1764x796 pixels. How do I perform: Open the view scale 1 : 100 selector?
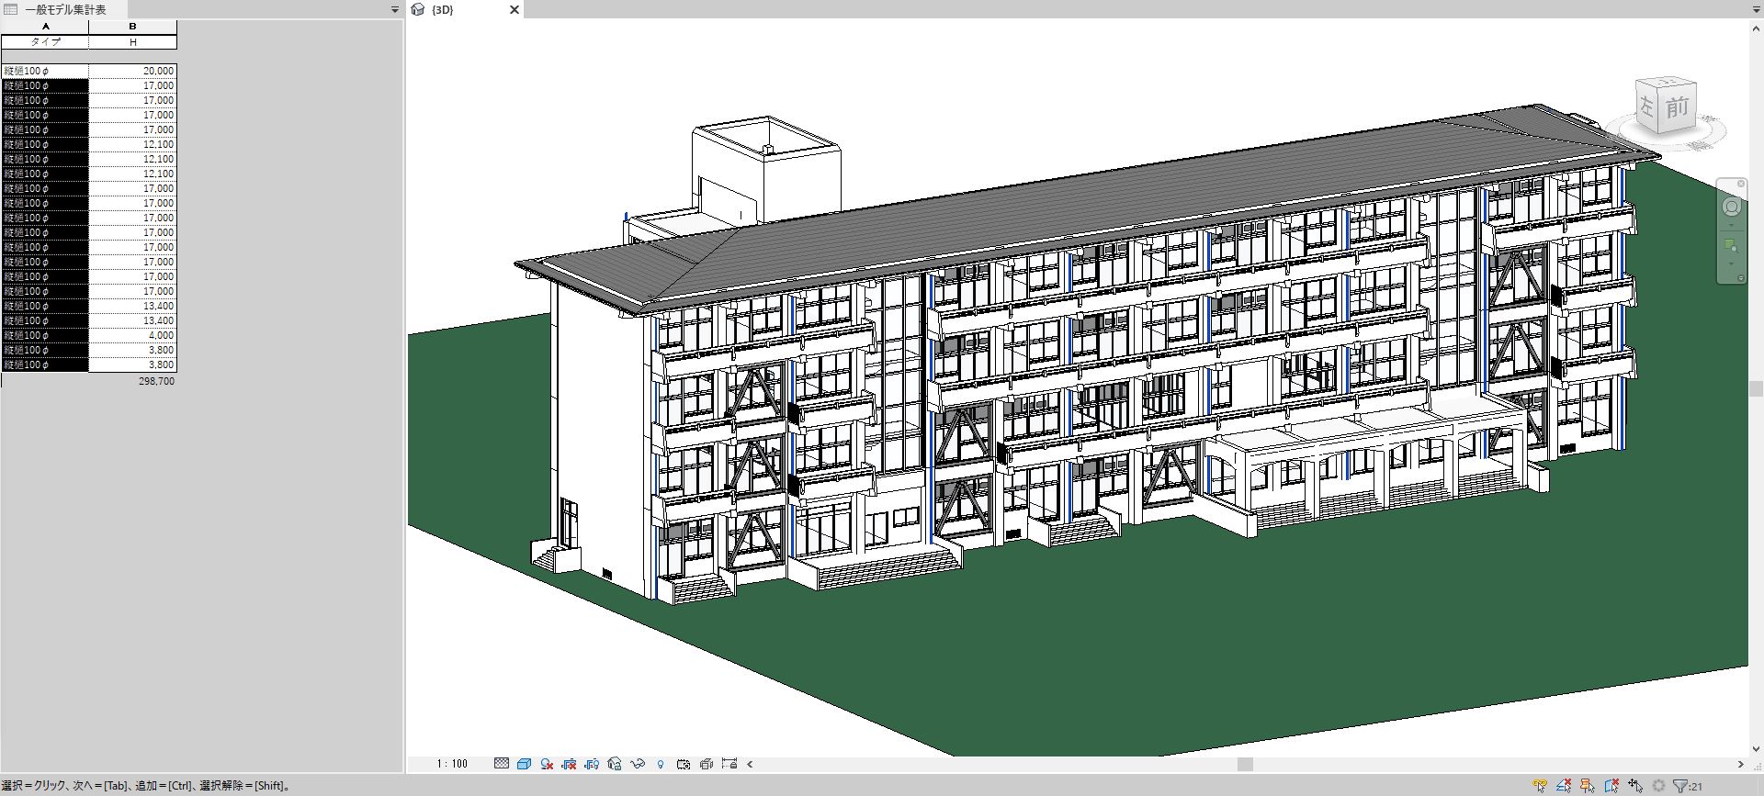tap(452, 764)
